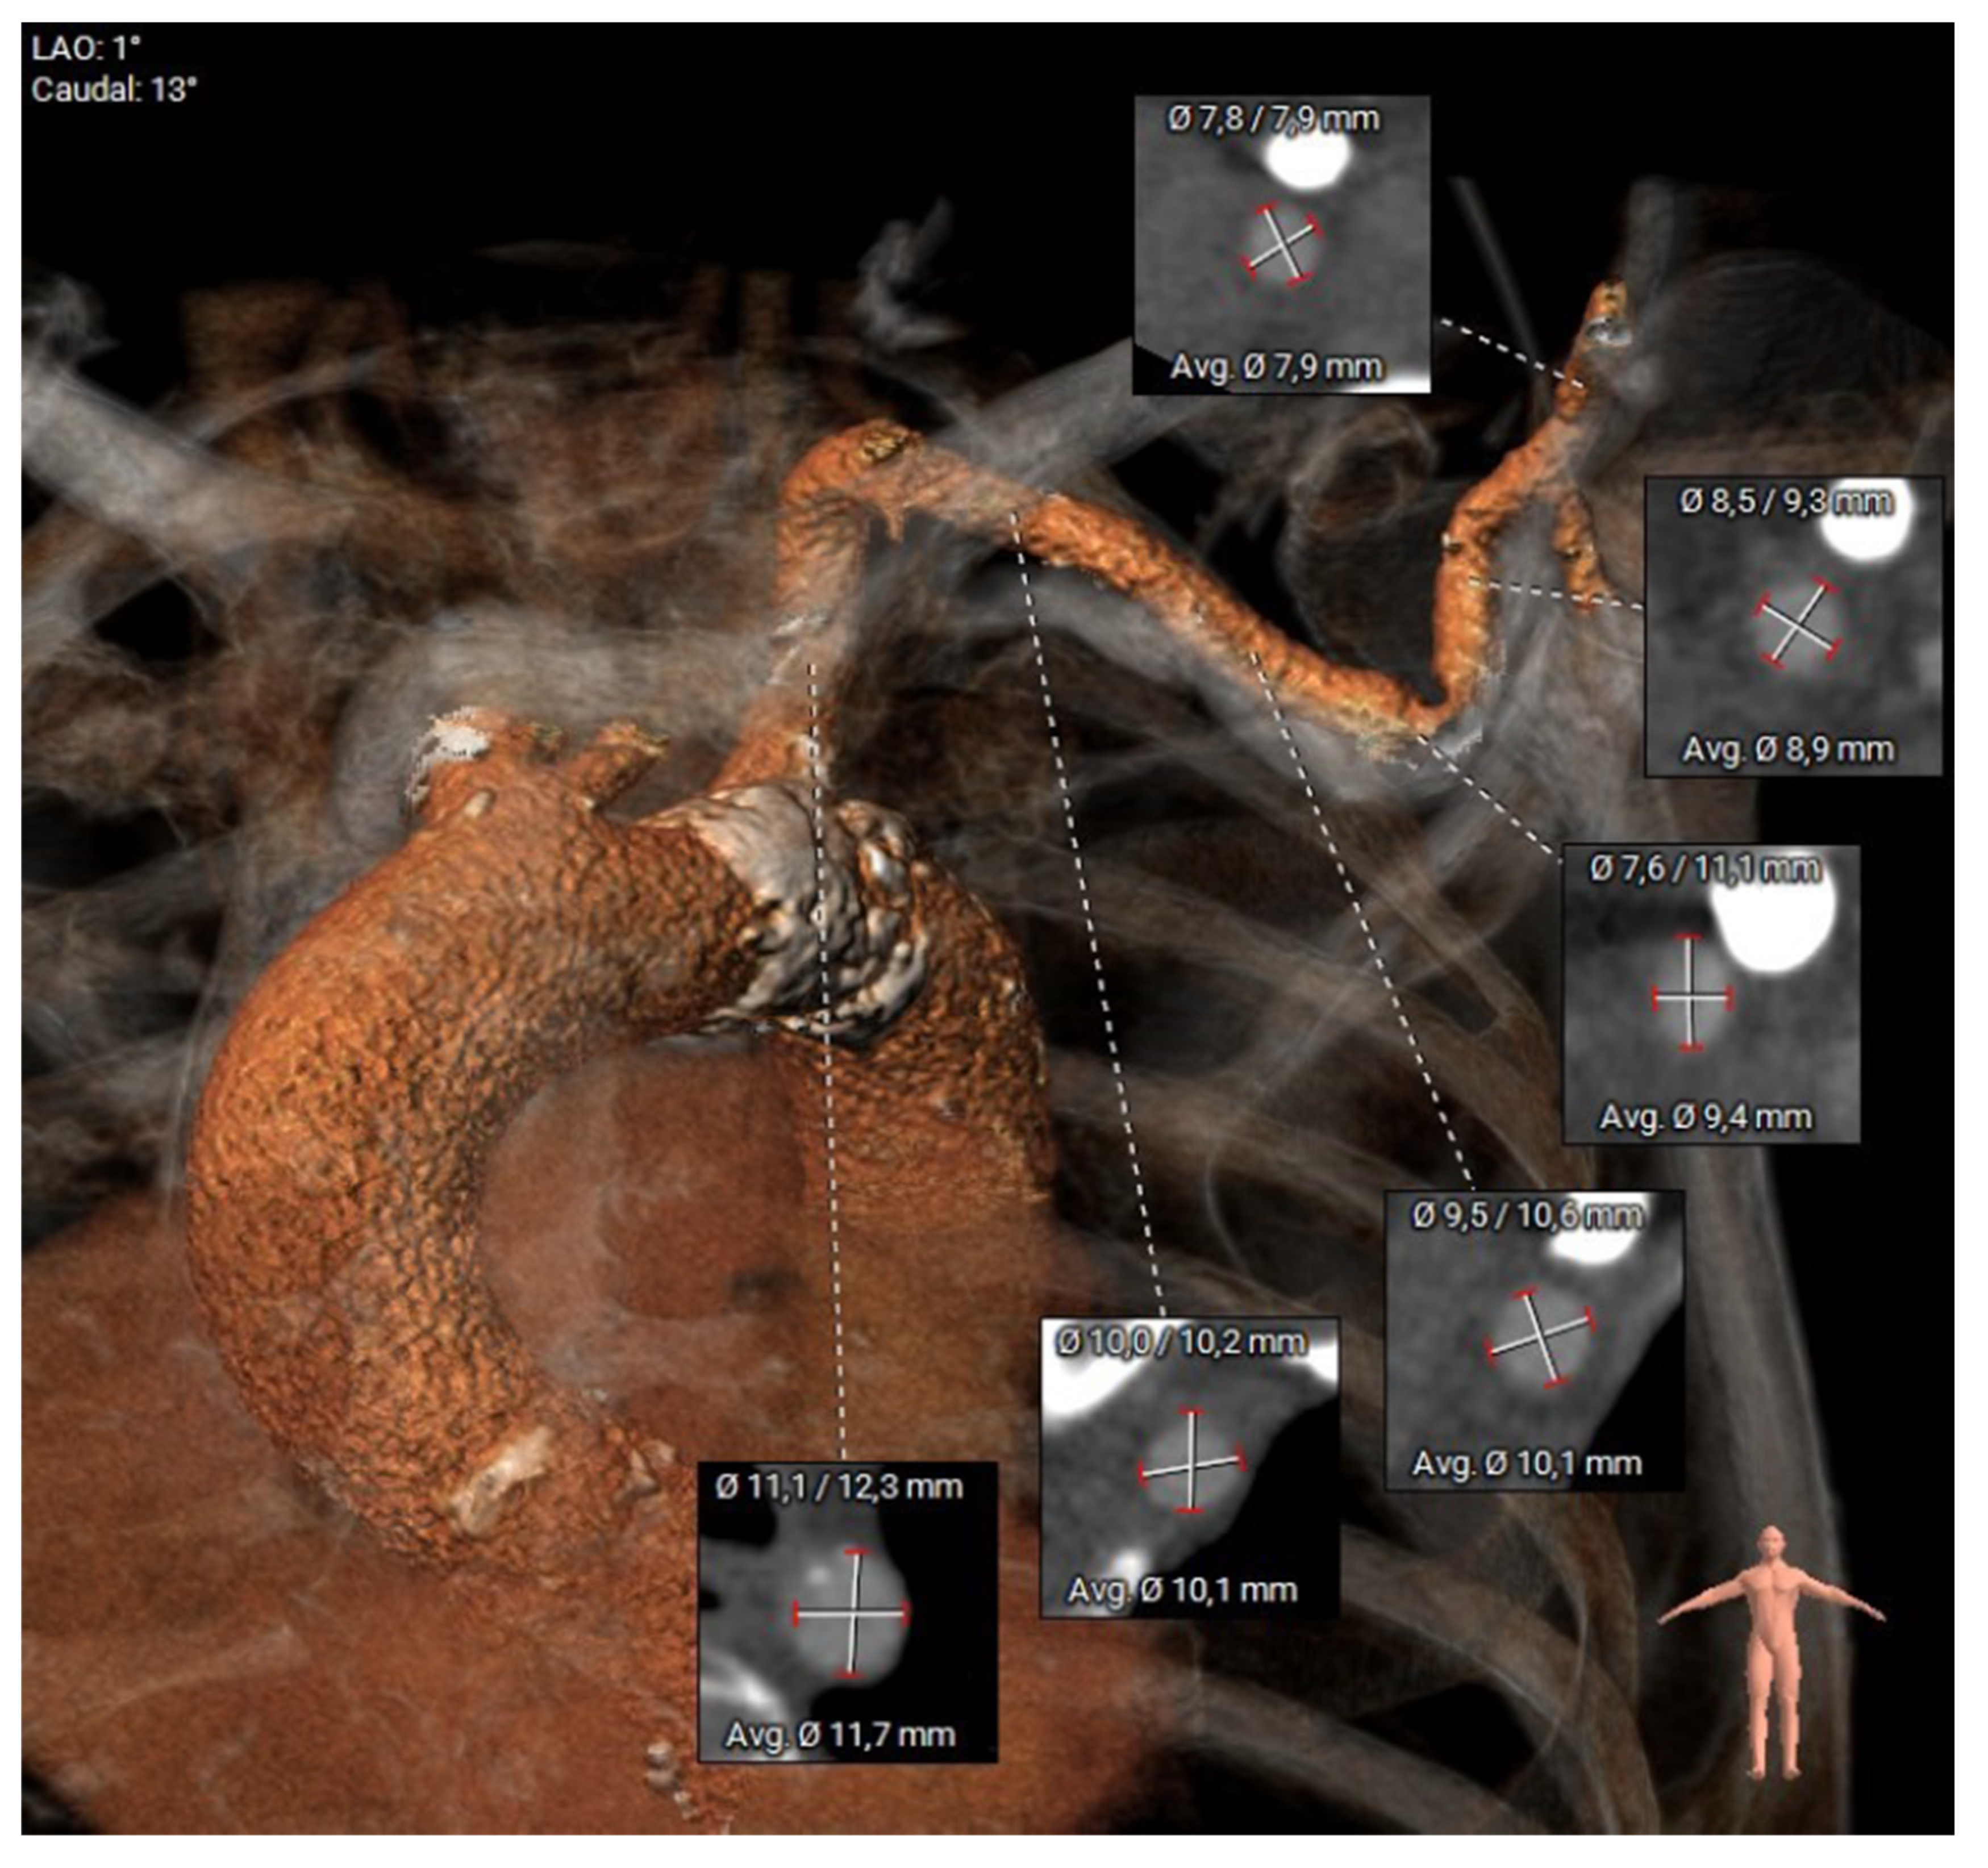Click the LAO: 1° angle label
The height and width of the screenshot is (1868, 1988).
[x=86, y=47]
